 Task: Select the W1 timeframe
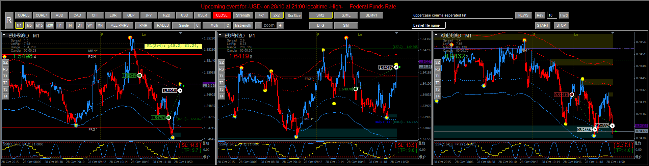point(90,25)
